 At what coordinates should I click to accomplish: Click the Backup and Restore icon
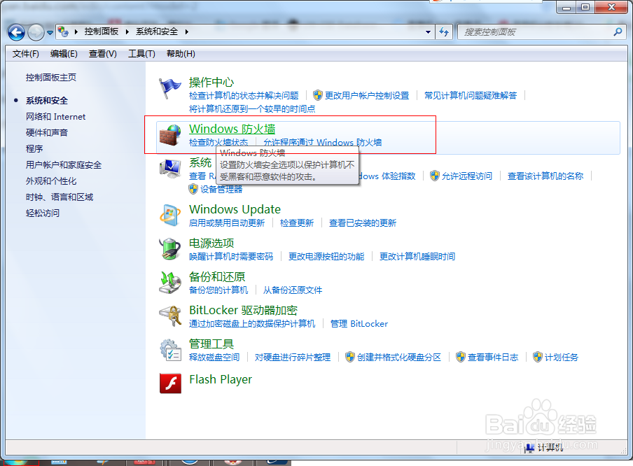click(x=170, y=282)
